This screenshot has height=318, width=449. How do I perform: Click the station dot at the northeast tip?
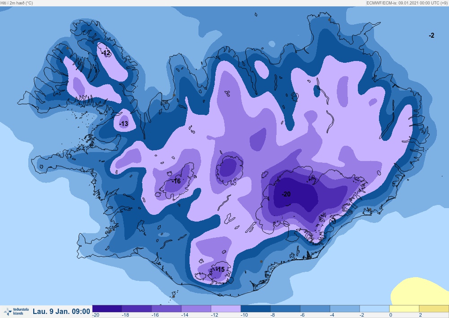coord(329,20)
